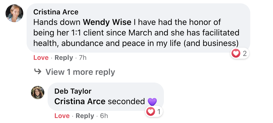Click the text of Cristina's comment
The height and width of the screenshot is (123, 273).
pos(136,32)
